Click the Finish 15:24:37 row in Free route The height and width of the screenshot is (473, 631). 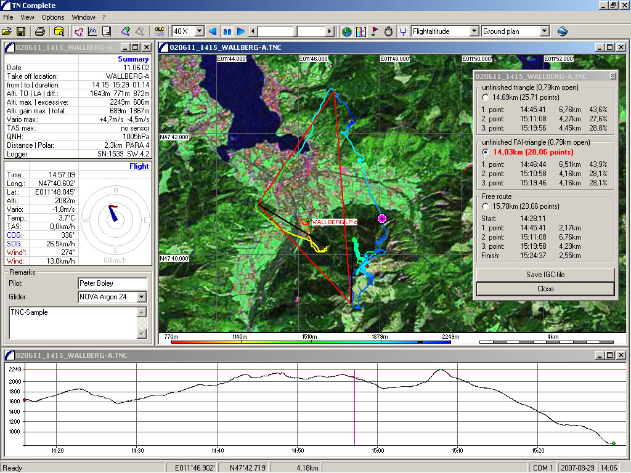[531, 256]
